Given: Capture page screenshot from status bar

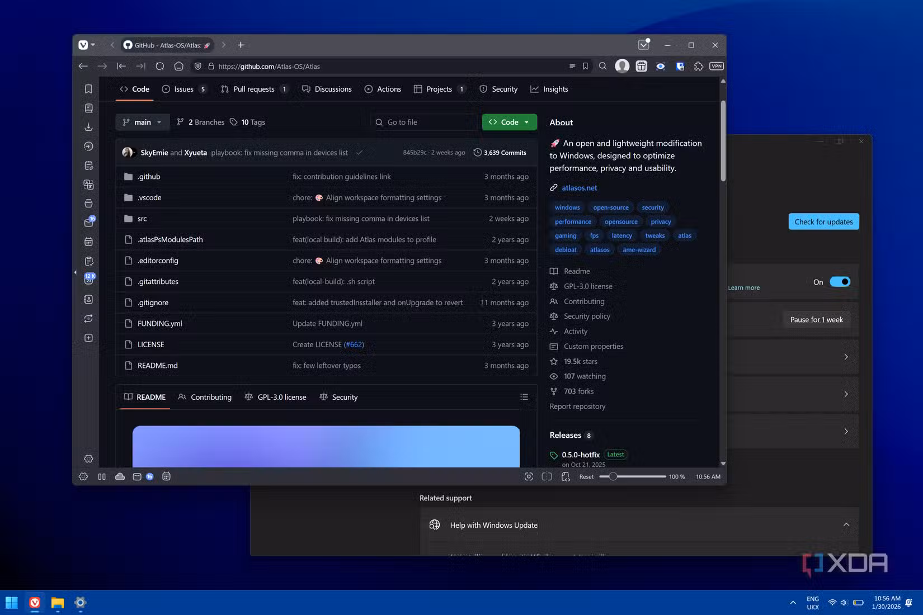Looking at the screenshot, I should click(x=529, y=477).
